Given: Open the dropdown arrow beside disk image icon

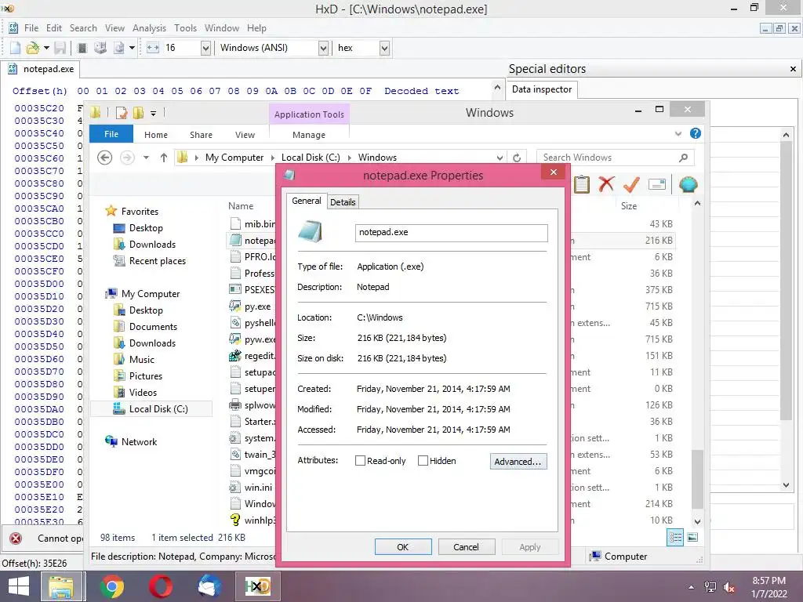Looking at the screenshot, I should click(x=132, y=48).
